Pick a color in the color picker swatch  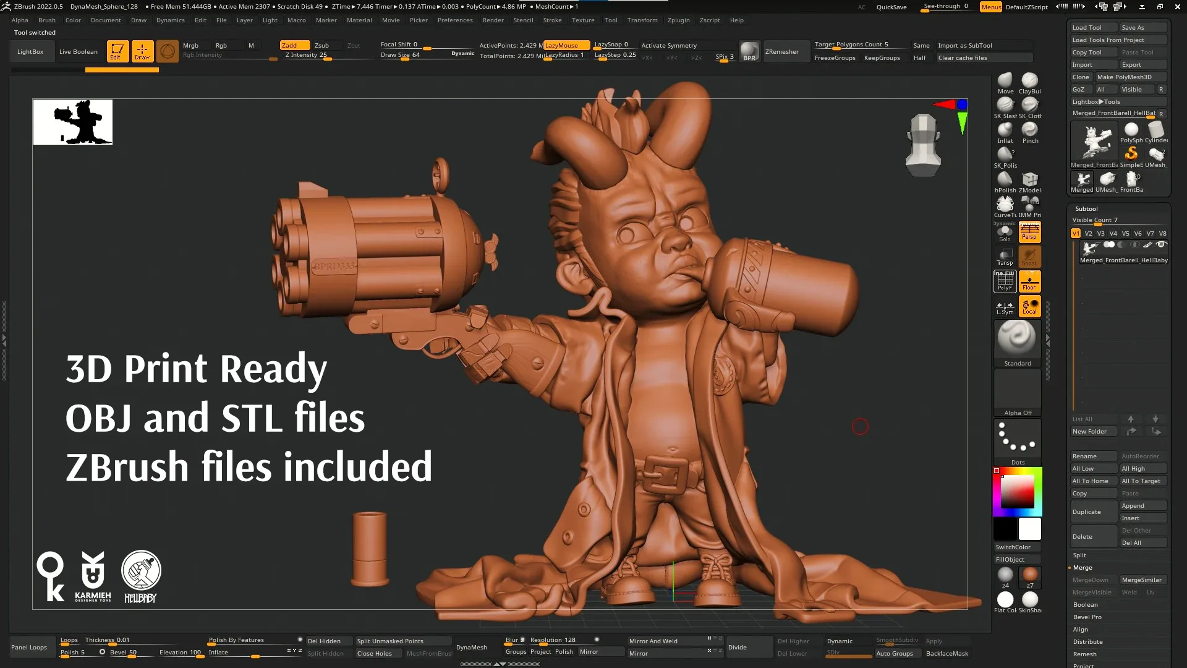point(1017,492)
